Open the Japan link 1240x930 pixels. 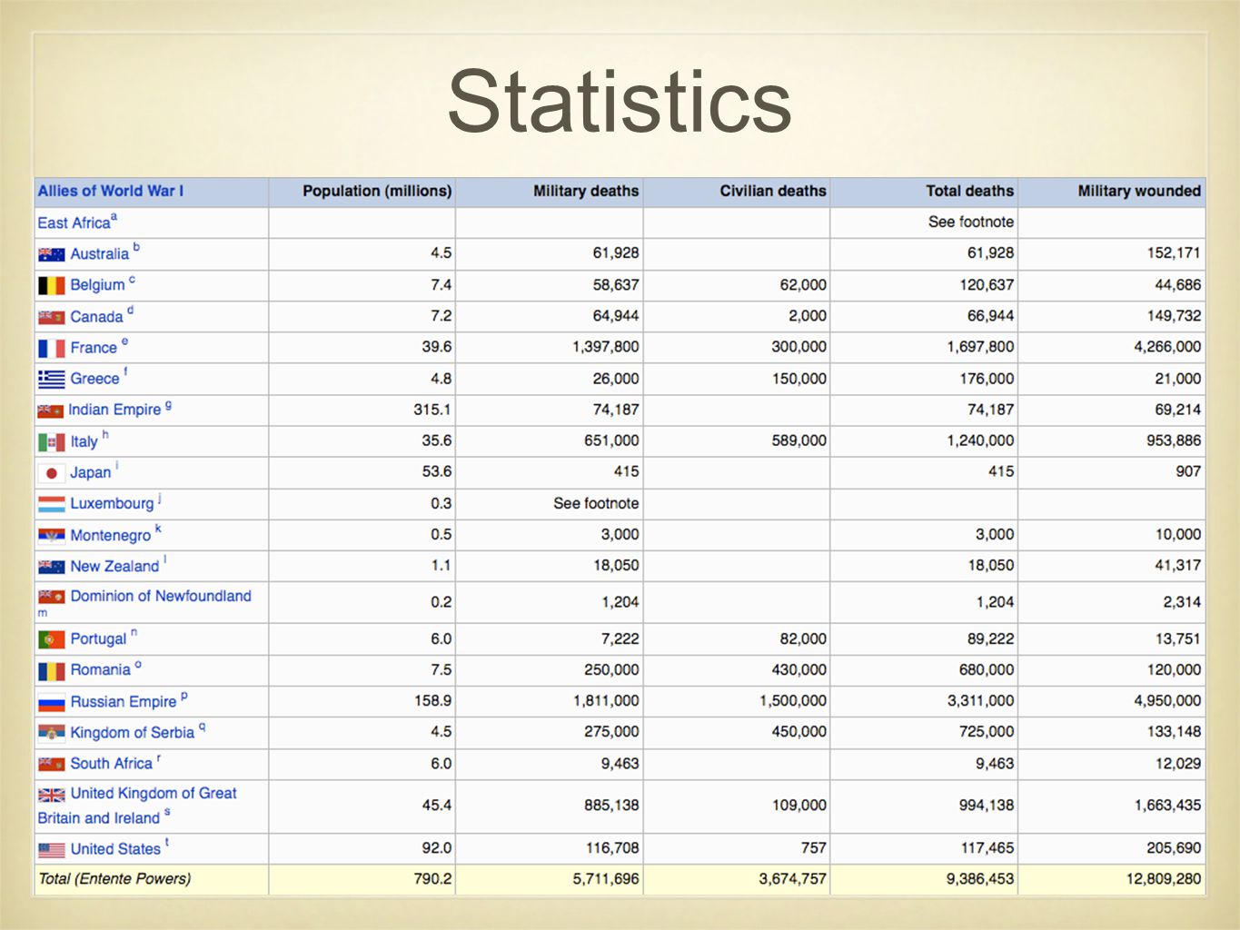click(x=91, y=473)
